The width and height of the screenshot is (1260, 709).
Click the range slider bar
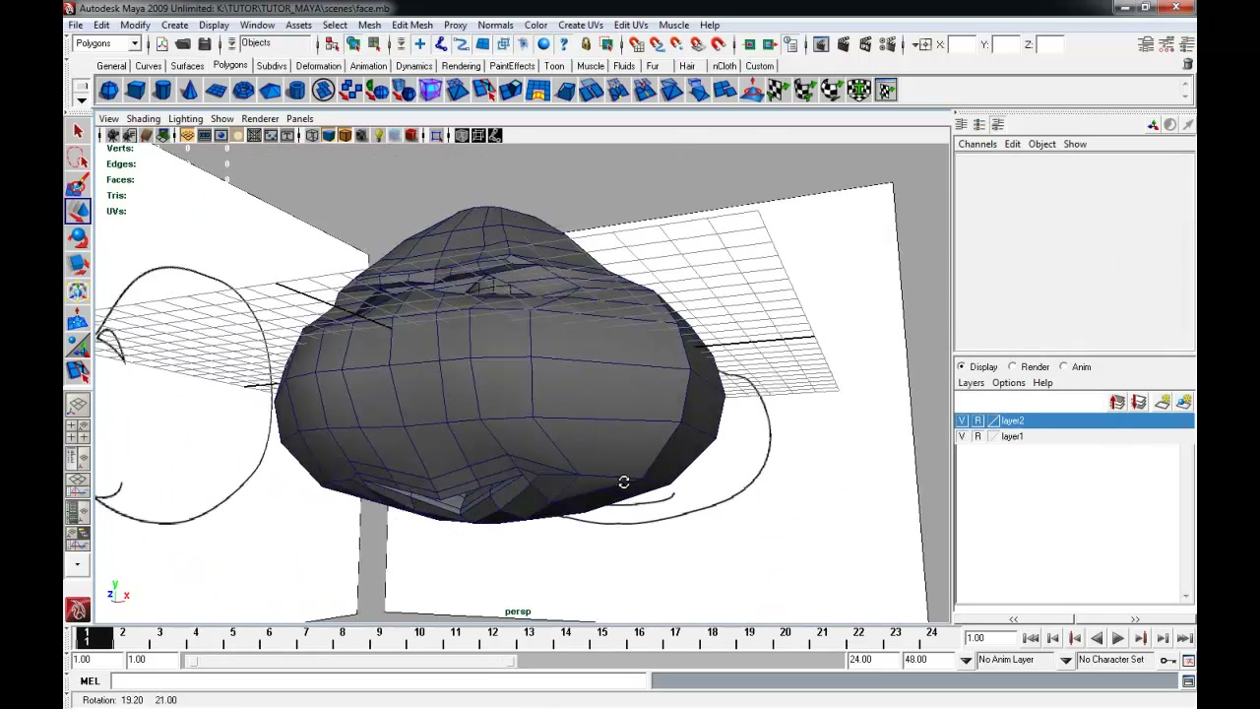click(351, 660)
